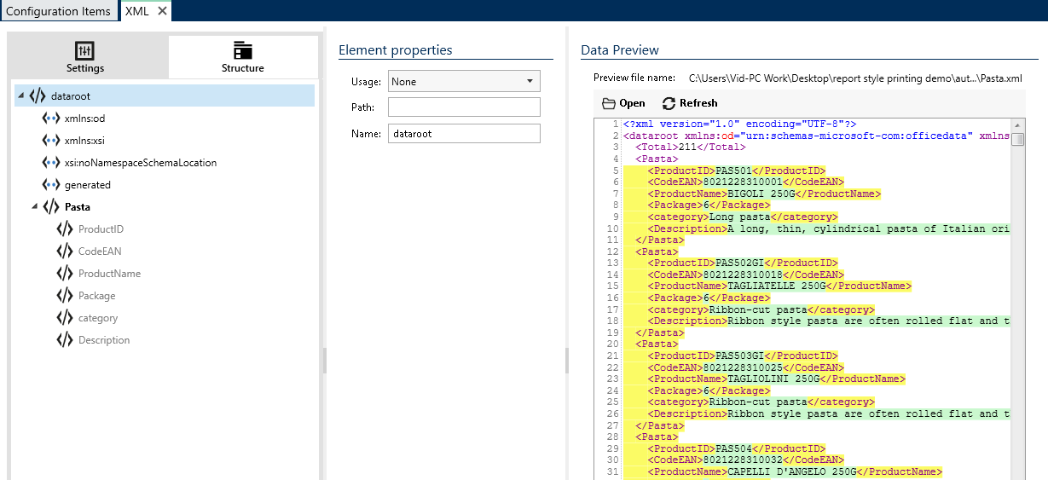Select the Structure tab
1048x480 pixels.
pyautogui.click(x=243, y=57)
